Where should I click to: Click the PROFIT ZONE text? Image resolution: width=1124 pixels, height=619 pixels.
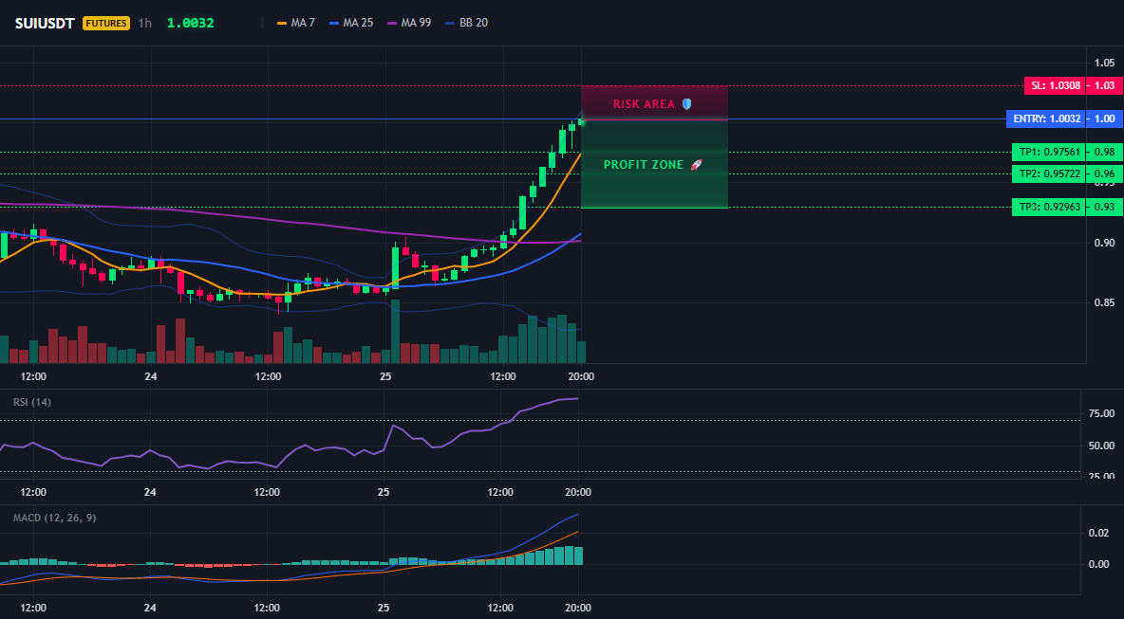644,165
